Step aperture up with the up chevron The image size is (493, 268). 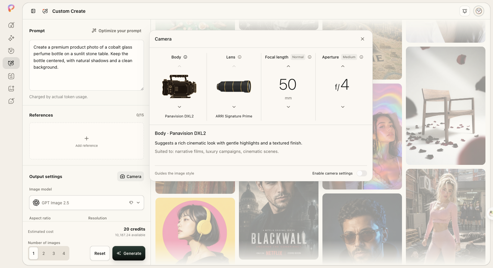coord(343,66)
